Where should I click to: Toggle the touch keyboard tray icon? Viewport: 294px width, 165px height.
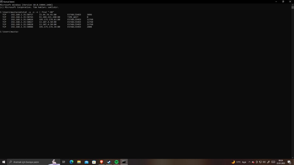tap(273, 162)
